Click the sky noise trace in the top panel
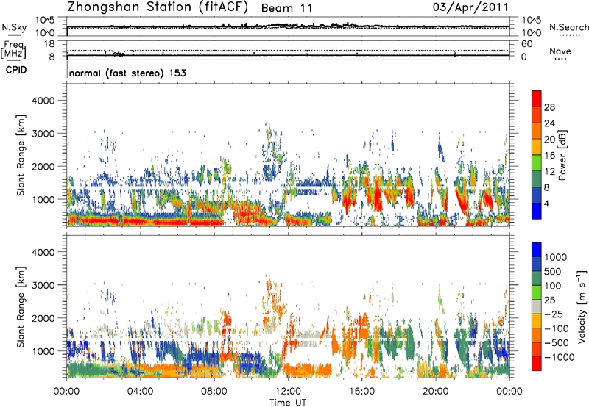 coord(288,26)
